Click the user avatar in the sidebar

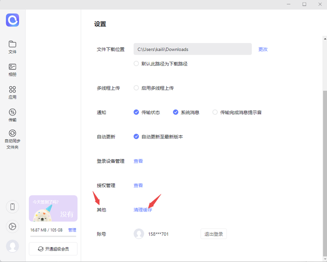[x=12, y=246]
